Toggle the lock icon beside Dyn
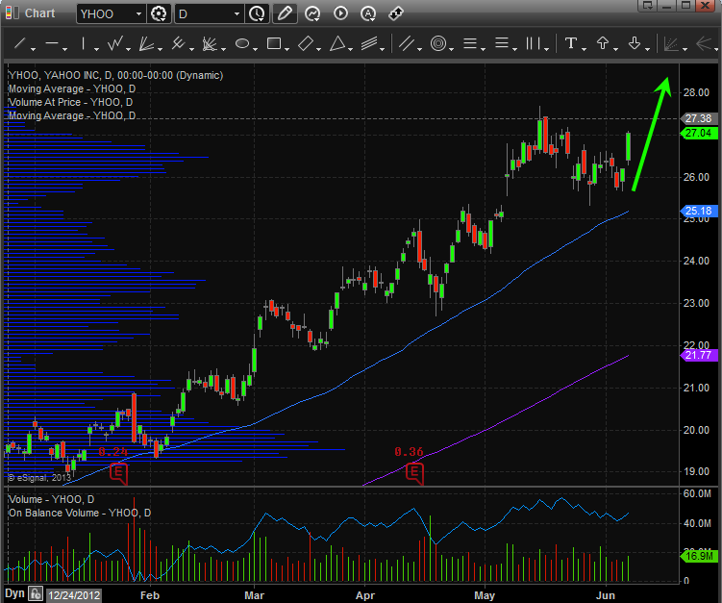This screenshot has height=603, width=722. click(36, 593)
